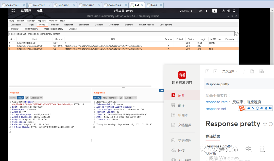Go forward with Youdao right arrow
Image resolution: width=274 pixels, height=161 pixels.
[215, 71]
